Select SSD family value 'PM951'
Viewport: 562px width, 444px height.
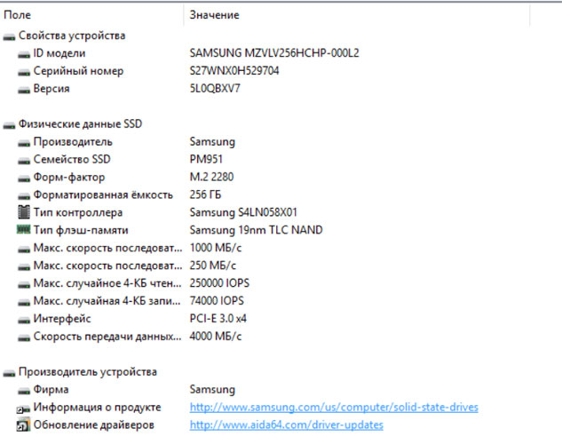pyautogui.click(x=206, y=159)
